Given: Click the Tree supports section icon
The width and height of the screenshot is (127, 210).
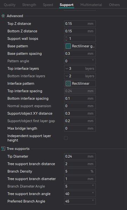Looking at the screenshot, I should [3, 149].
